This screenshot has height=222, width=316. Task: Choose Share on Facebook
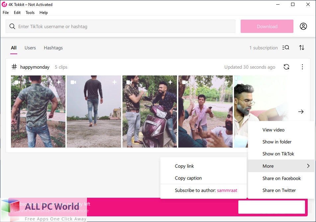(x=281, y=178)
